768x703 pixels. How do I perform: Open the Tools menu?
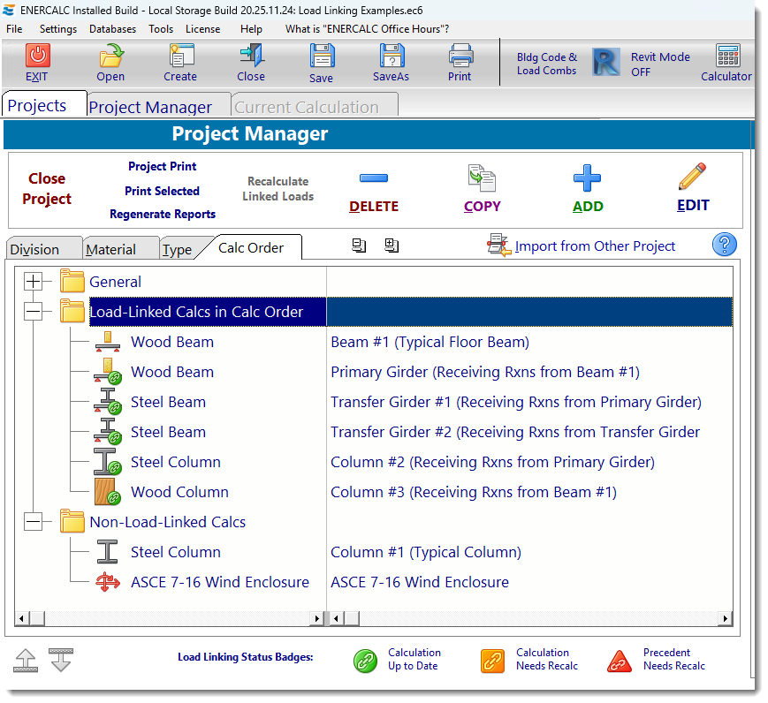pos(161,29)
